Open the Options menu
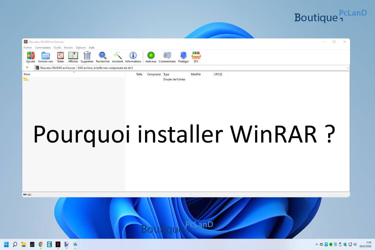 pos(81,47)
